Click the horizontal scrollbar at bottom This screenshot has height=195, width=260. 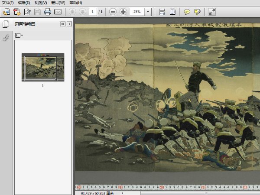tap(200, 193)
